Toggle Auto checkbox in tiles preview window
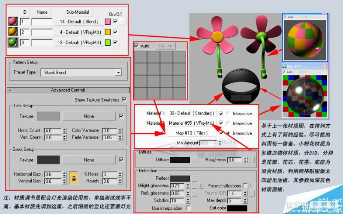Viewport: 343px width, 214px height. (136, 46)
